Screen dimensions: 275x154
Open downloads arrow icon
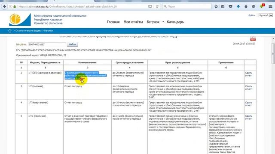pyautogui.click(x=238, y=6)
